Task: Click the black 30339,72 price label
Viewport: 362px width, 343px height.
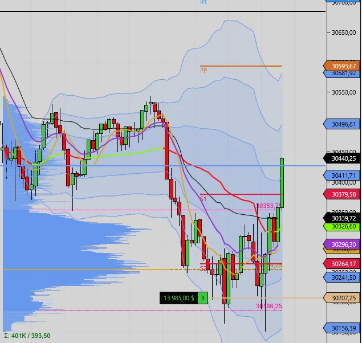Action: [341, 218]
